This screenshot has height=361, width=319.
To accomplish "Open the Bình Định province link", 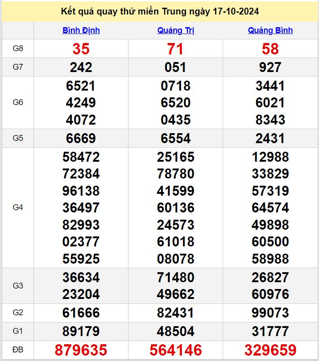I will [x=81, y=30].
